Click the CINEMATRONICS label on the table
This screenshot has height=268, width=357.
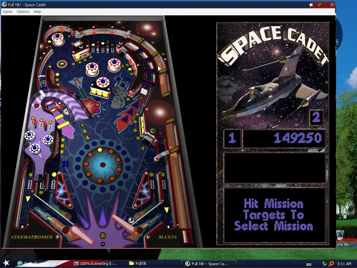32,237
